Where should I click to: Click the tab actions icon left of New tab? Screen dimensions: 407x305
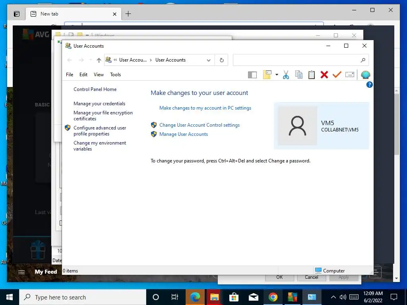point(17,14)
